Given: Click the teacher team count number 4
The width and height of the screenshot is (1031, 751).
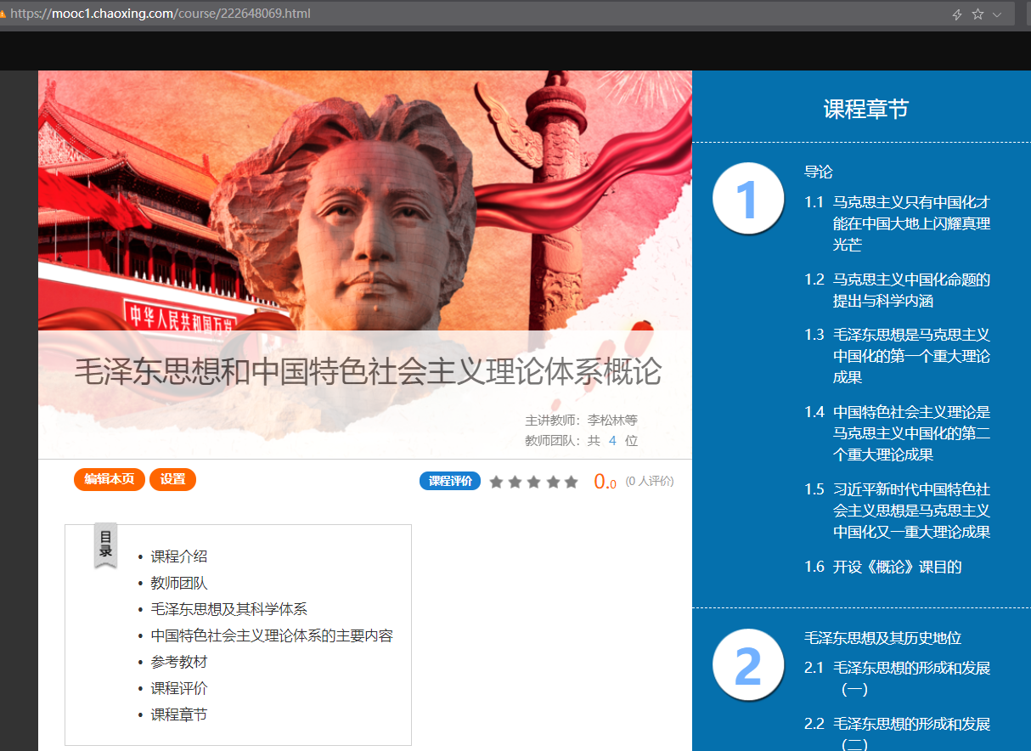Looking at the screenshot, I should [x=612, y=441].
